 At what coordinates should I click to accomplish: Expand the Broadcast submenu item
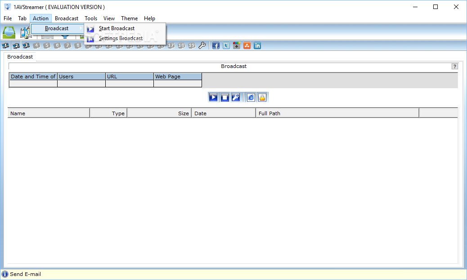pyautogui.click(x=57, y=28)
